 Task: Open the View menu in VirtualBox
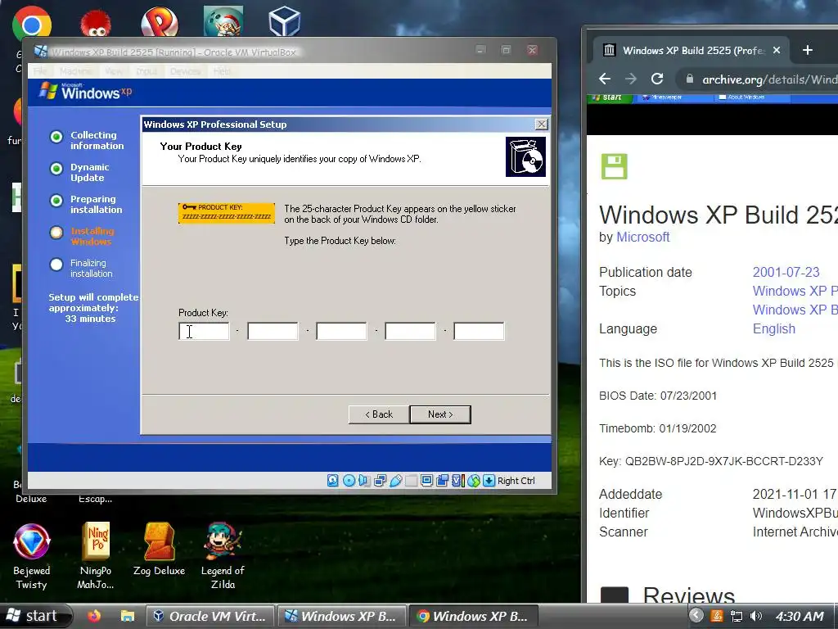coord(113,71)
